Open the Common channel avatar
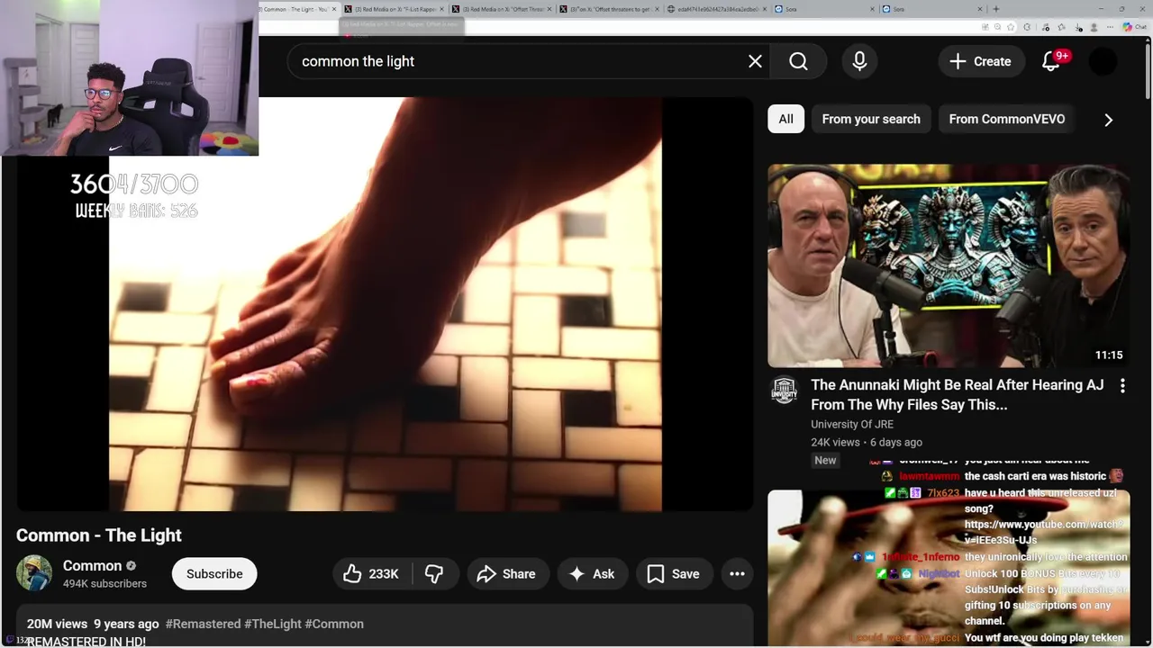This screenshot has height=648, width=1153. point(34,573)
